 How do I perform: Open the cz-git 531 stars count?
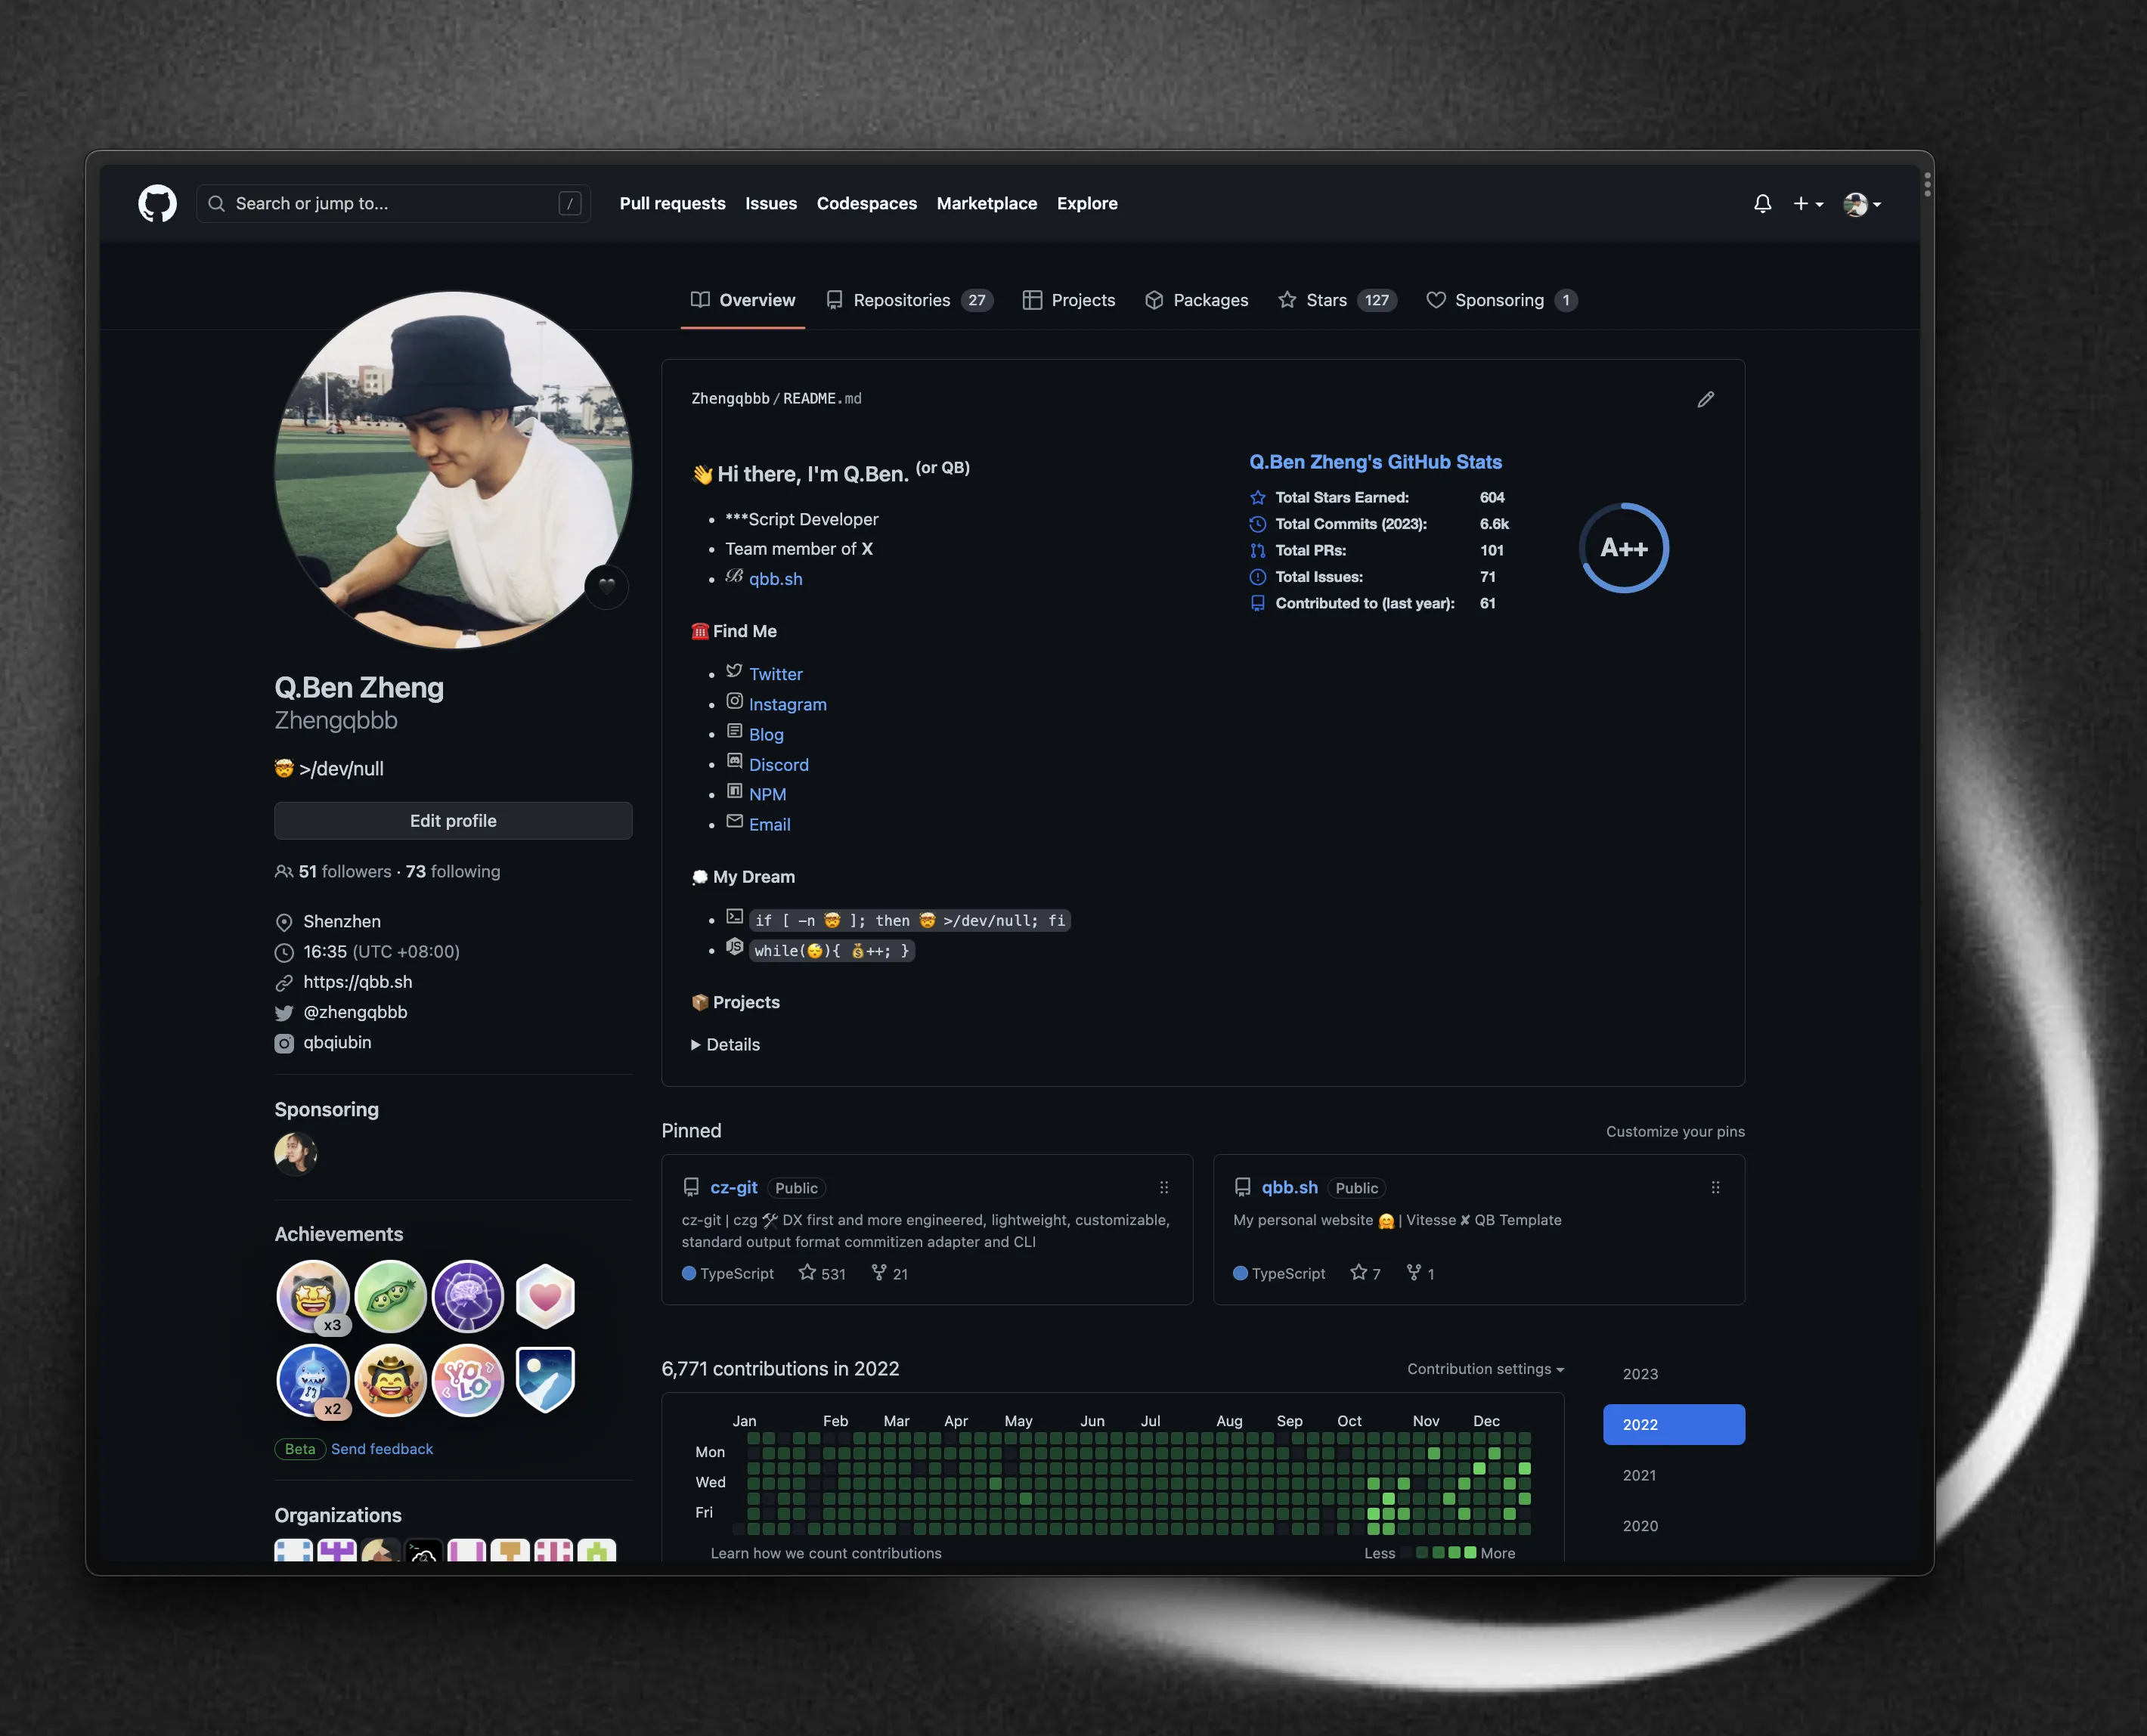[x=822, y=1273]
